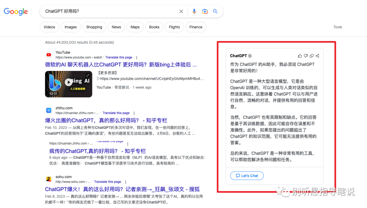The image size is (367, 208).
Task: Open the three-dot menu for YouTube result
Action: 137,58
